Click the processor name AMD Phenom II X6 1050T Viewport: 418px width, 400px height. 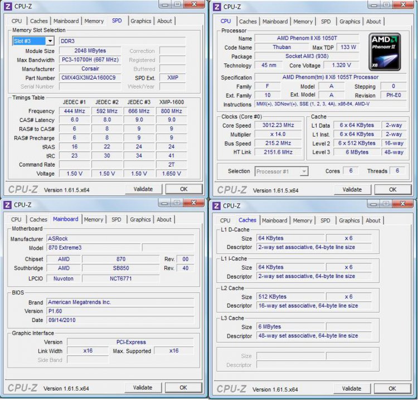307,38
